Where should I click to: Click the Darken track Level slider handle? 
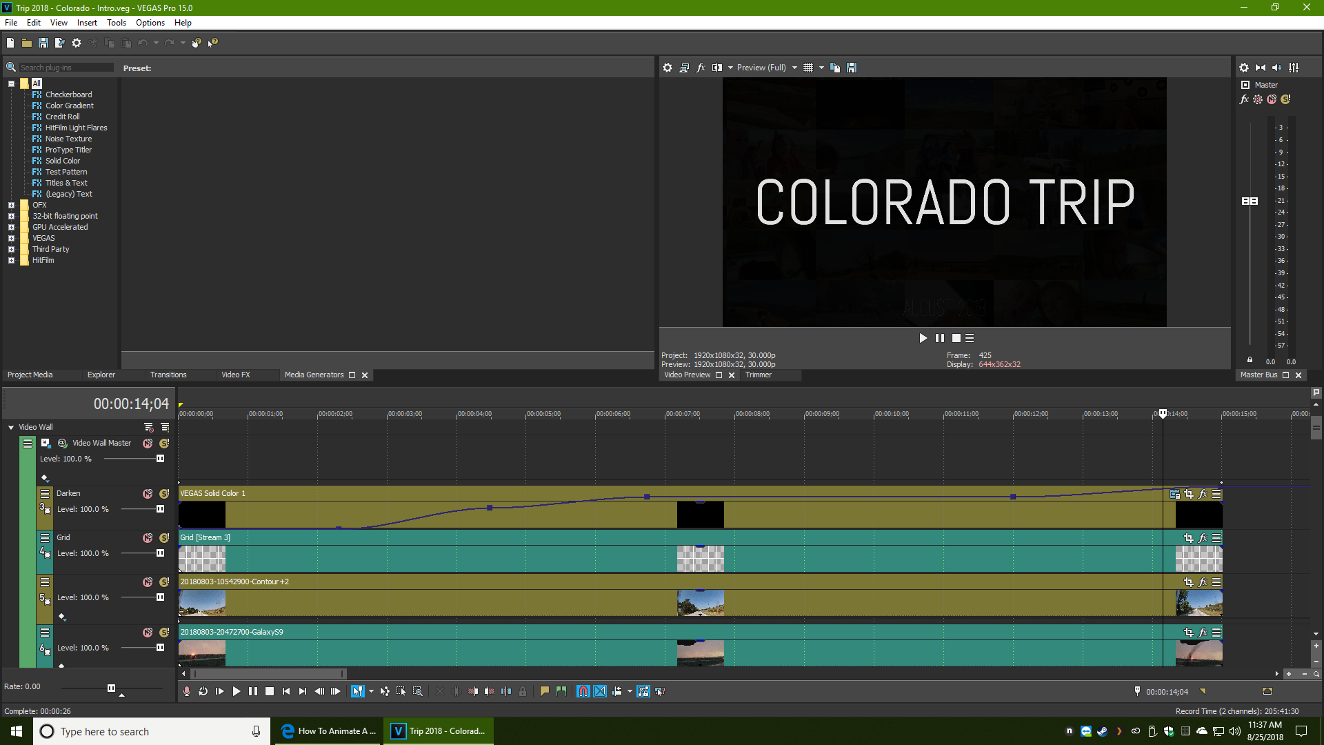coord(161,509)
